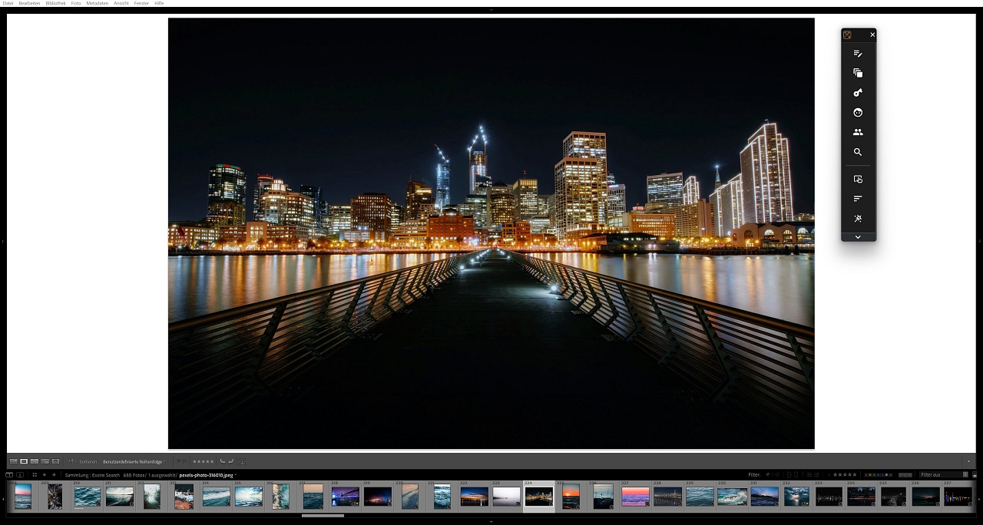The width and height of the screenshot is (983, 525).
Task: Click the Excire keyword search key icon
Action: coord(858,93)
